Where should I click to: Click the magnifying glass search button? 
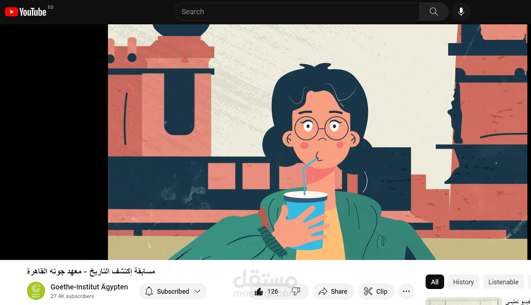click(x=434, y=12)
